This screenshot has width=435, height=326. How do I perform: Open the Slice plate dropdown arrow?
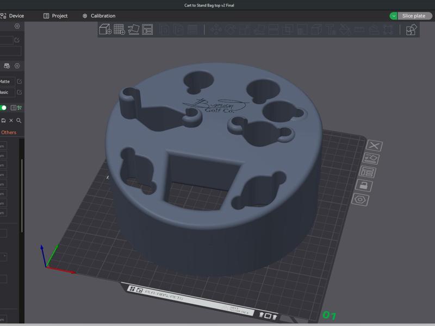[x=393, y=16]
